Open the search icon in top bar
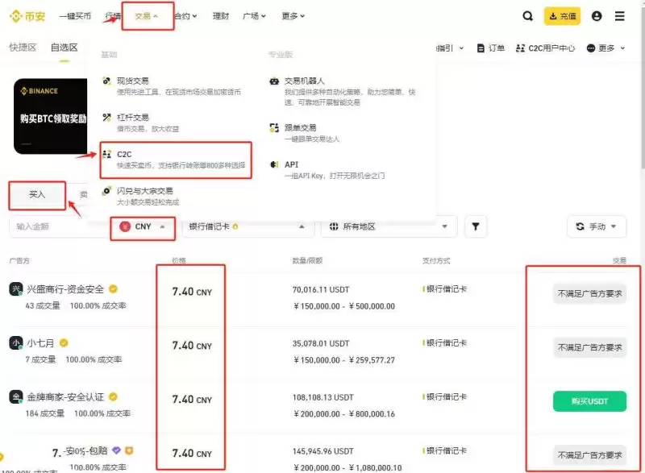Image resolution: width=645 pixels, height=473 pixels. click(x=528, y=15)
